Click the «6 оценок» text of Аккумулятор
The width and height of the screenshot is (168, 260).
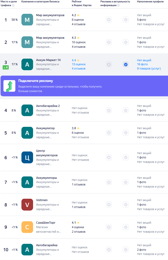(x=78, y=133)
